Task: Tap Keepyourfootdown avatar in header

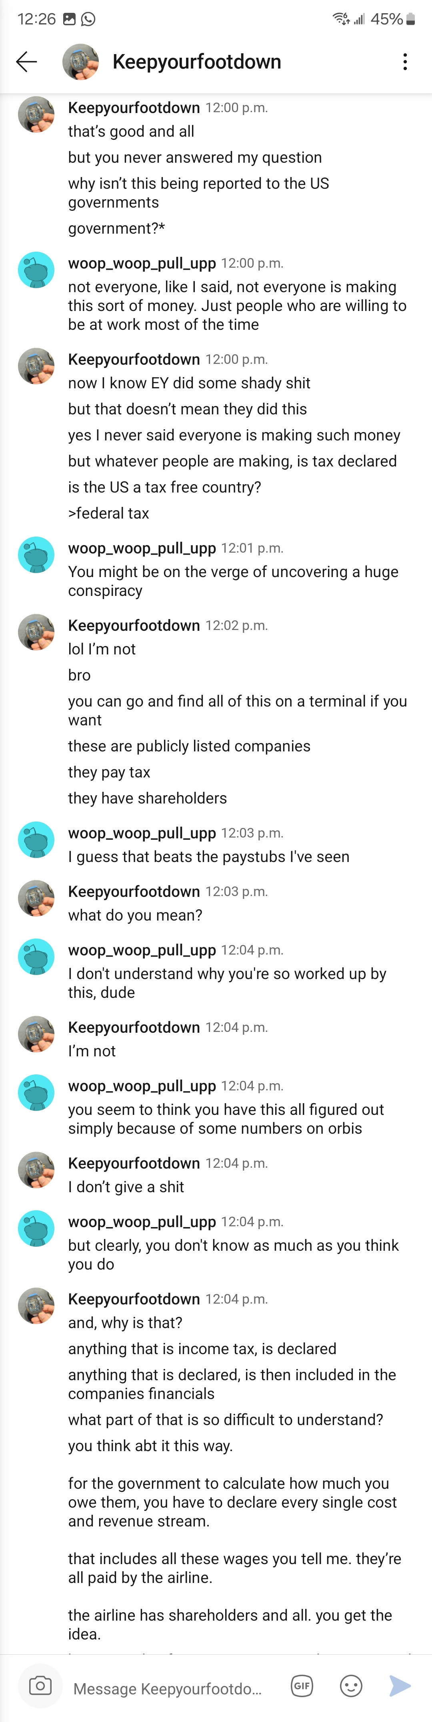Action: tap(80, 62)
